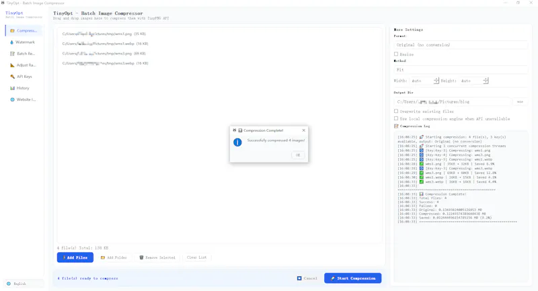The height and width of the screenshot is (291, 538).
Task: Click the English language selector
Action: pyautogui.click(x=24, y=284)
